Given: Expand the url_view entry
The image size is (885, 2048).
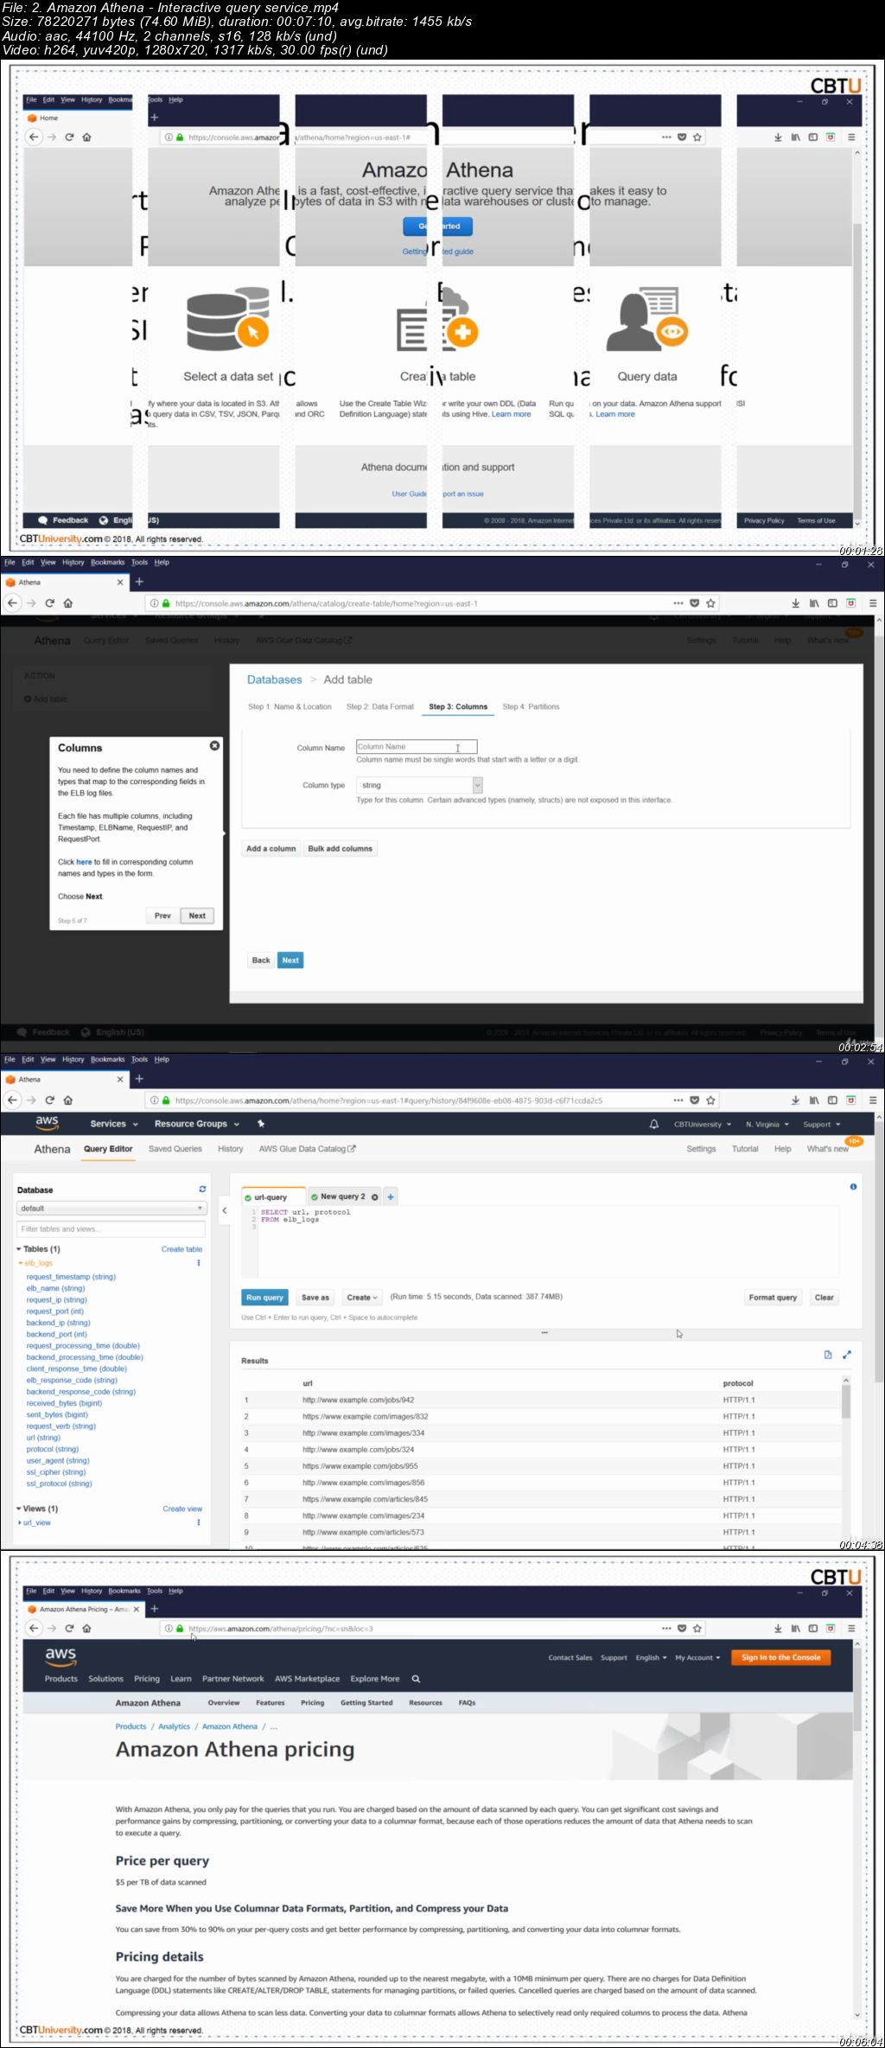Looking at the screenshot, I should tap(21, 1522).
